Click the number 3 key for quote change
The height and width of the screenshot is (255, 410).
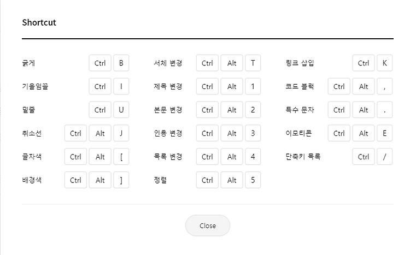(x=253, y=133)
